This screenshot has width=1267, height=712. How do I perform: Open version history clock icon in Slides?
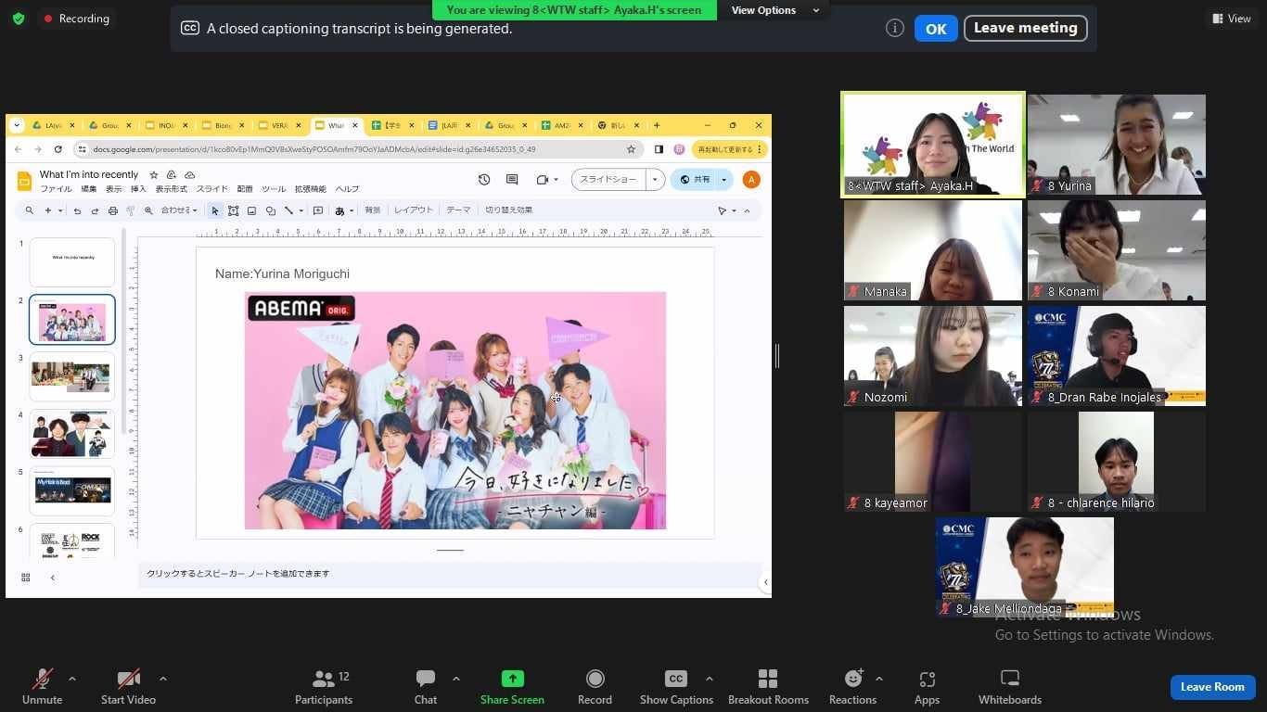484,180
